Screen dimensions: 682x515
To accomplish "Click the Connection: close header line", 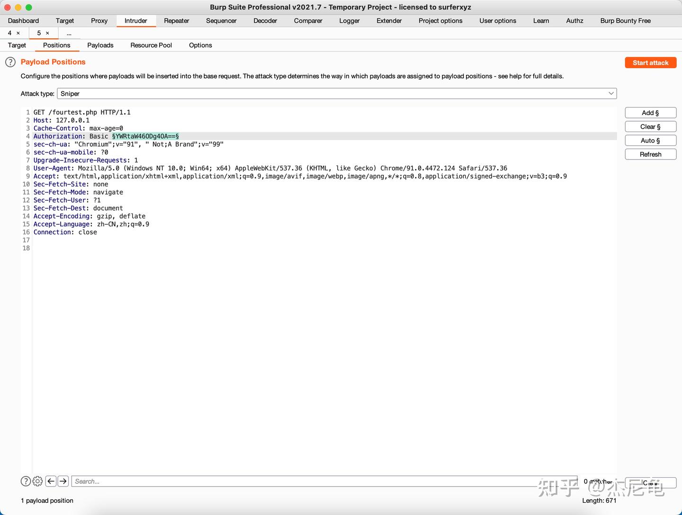I will coord(65,232).
